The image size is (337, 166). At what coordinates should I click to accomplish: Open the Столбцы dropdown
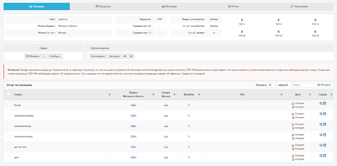pyautogui.click(x=55, y=56)
